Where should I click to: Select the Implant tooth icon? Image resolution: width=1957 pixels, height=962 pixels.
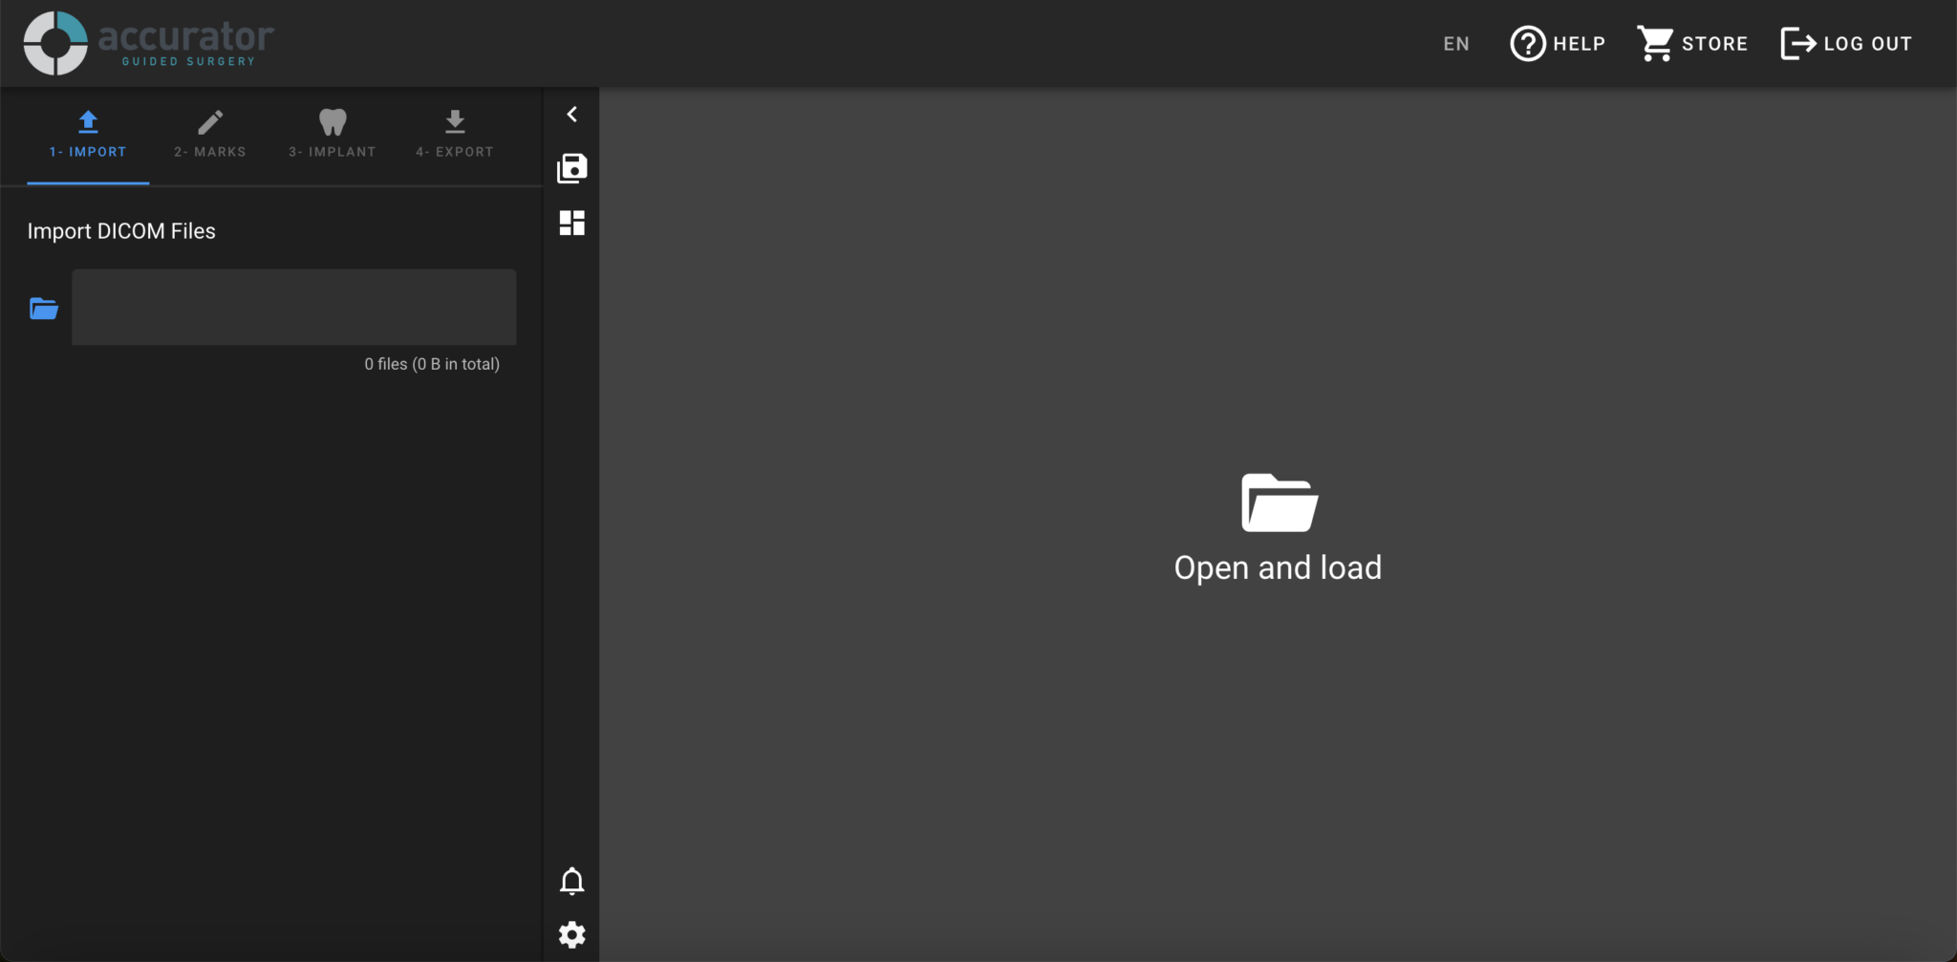tap(332, 120)
